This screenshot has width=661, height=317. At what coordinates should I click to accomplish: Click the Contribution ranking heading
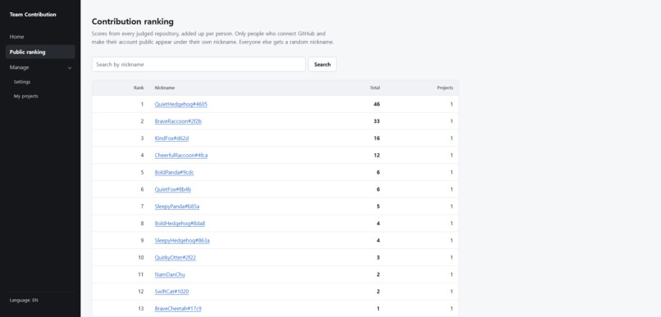click(132, 22)
